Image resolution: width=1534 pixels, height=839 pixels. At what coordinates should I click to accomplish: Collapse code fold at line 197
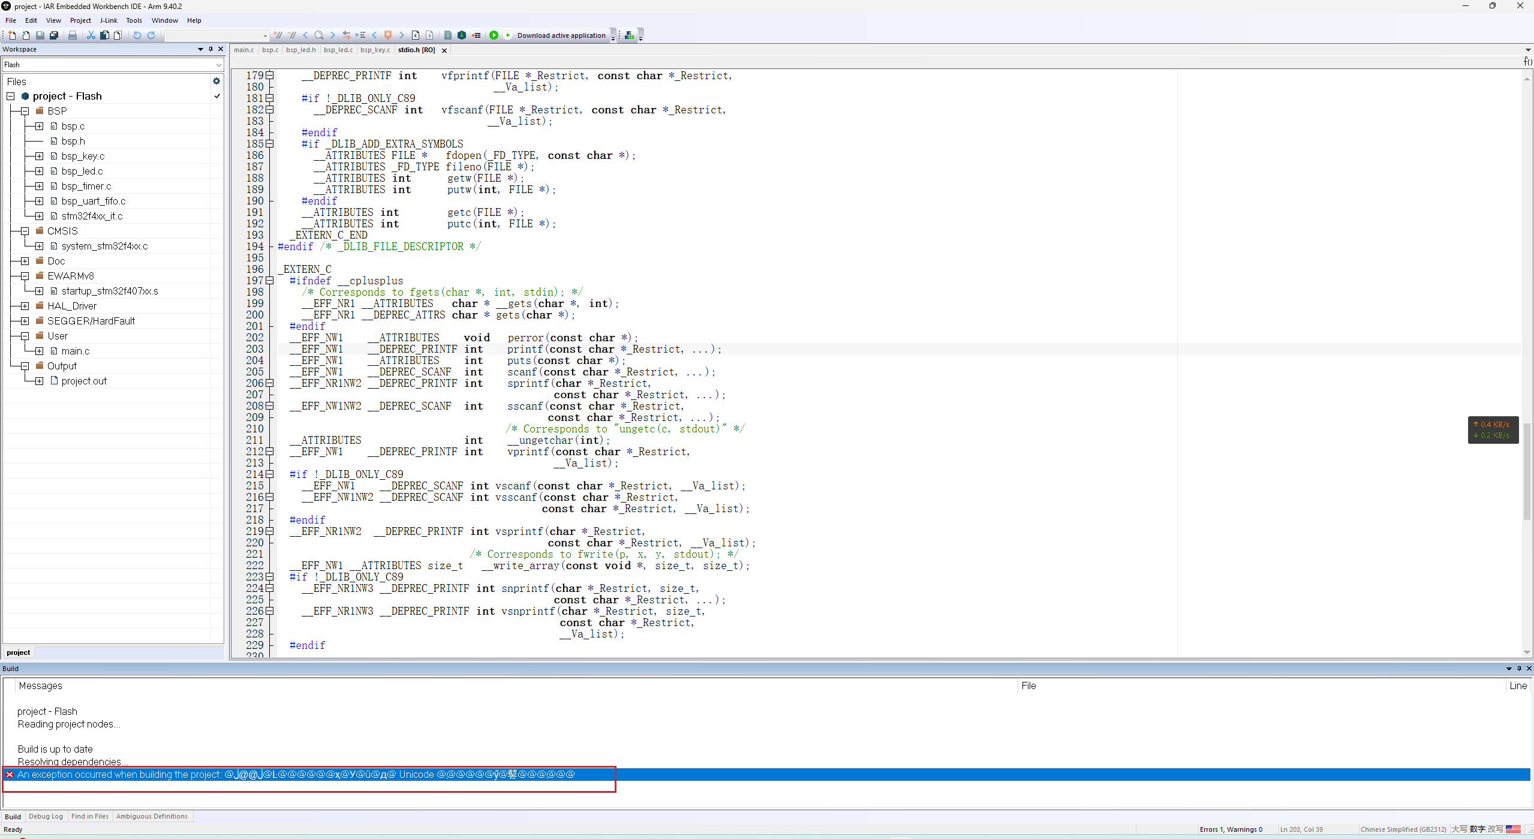[270, 281]
